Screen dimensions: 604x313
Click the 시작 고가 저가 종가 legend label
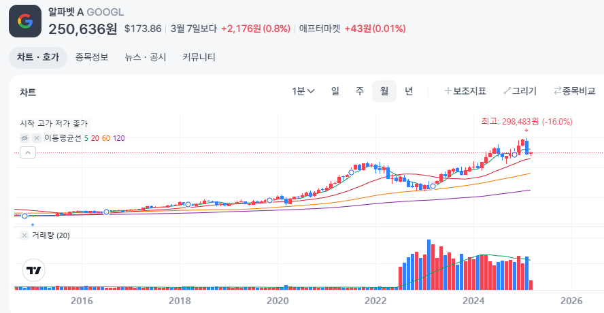pyautogui.click(x=54, y=124)
